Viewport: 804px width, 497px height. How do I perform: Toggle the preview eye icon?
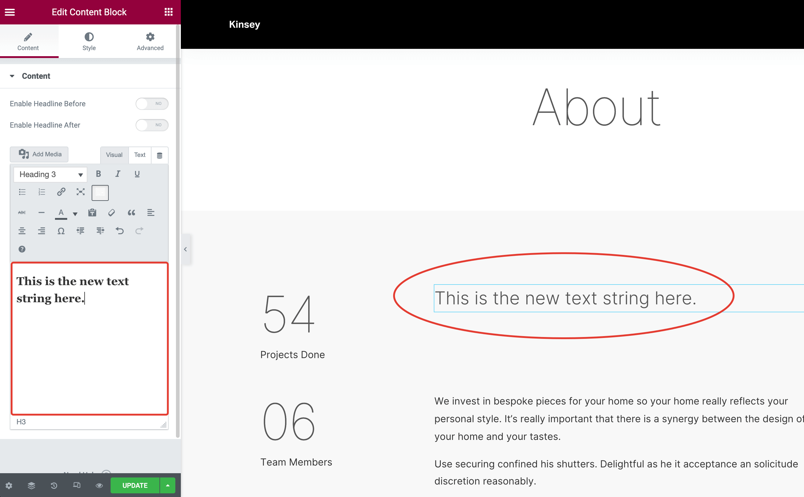point(99,485)
